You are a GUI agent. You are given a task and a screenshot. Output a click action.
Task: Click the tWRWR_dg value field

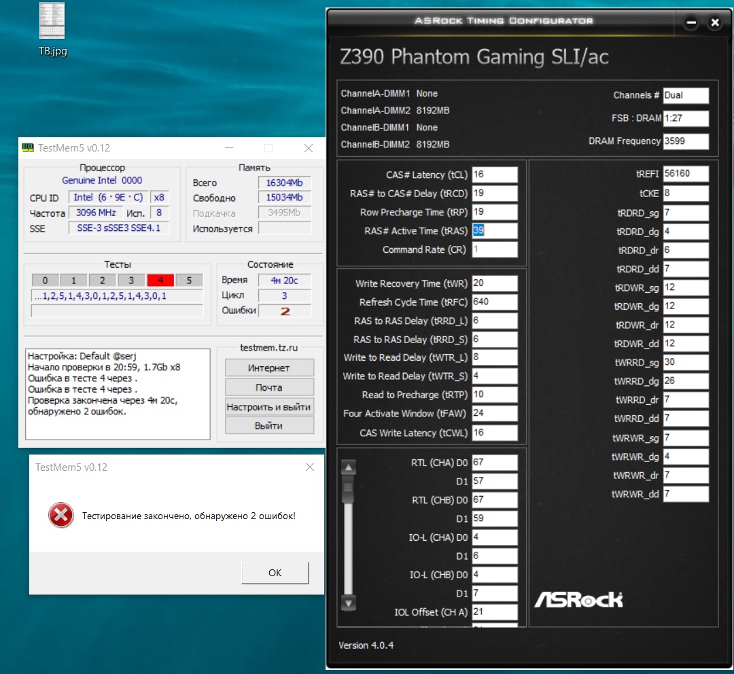click(x=686, y=457)
